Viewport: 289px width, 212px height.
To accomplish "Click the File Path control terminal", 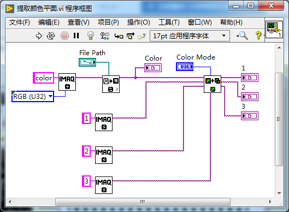I will 87,62.
